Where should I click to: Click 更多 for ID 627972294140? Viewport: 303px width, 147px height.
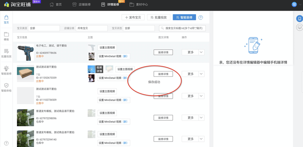[190, 139]
